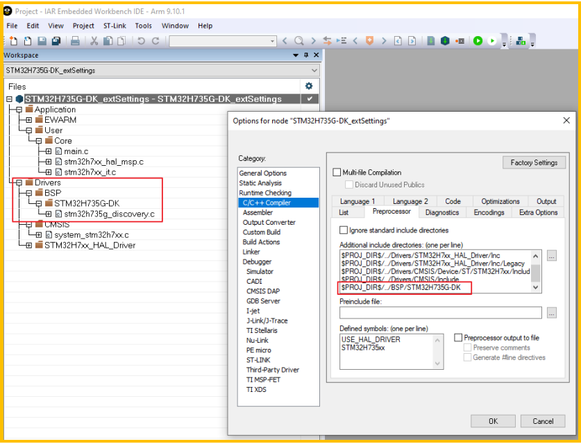Open the workspace configuration dropdown
The image size is (581, 444).
coord(314,70)
